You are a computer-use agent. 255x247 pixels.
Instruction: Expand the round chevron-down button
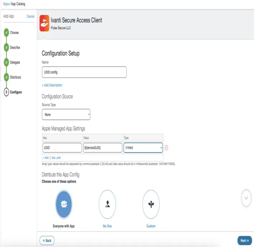pos(246,198)
